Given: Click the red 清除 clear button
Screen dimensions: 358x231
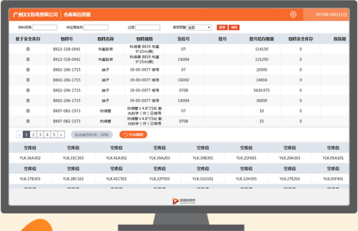Looking at the screenshot, I should click(x=234, y=27).
